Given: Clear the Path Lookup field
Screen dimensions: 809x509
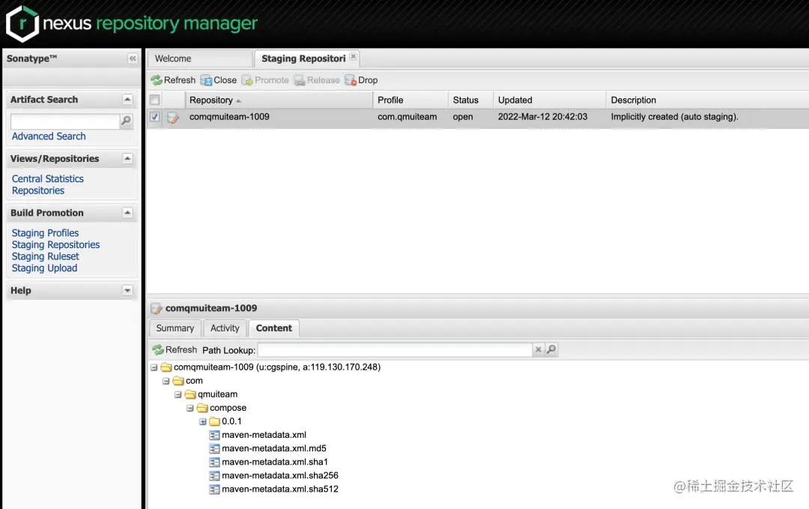Looking at the screenshot, I should (538, 349).
